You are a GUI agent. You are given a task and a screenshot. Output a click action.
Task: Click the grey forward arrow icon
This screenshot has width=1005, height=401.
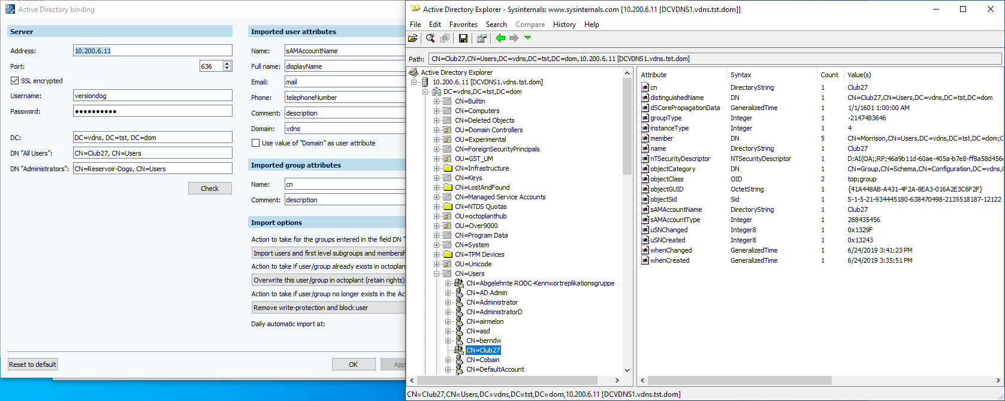[514, 38]
